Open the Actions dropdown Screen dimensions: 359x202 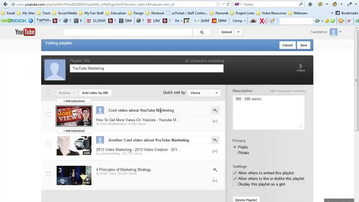point(66,93)
